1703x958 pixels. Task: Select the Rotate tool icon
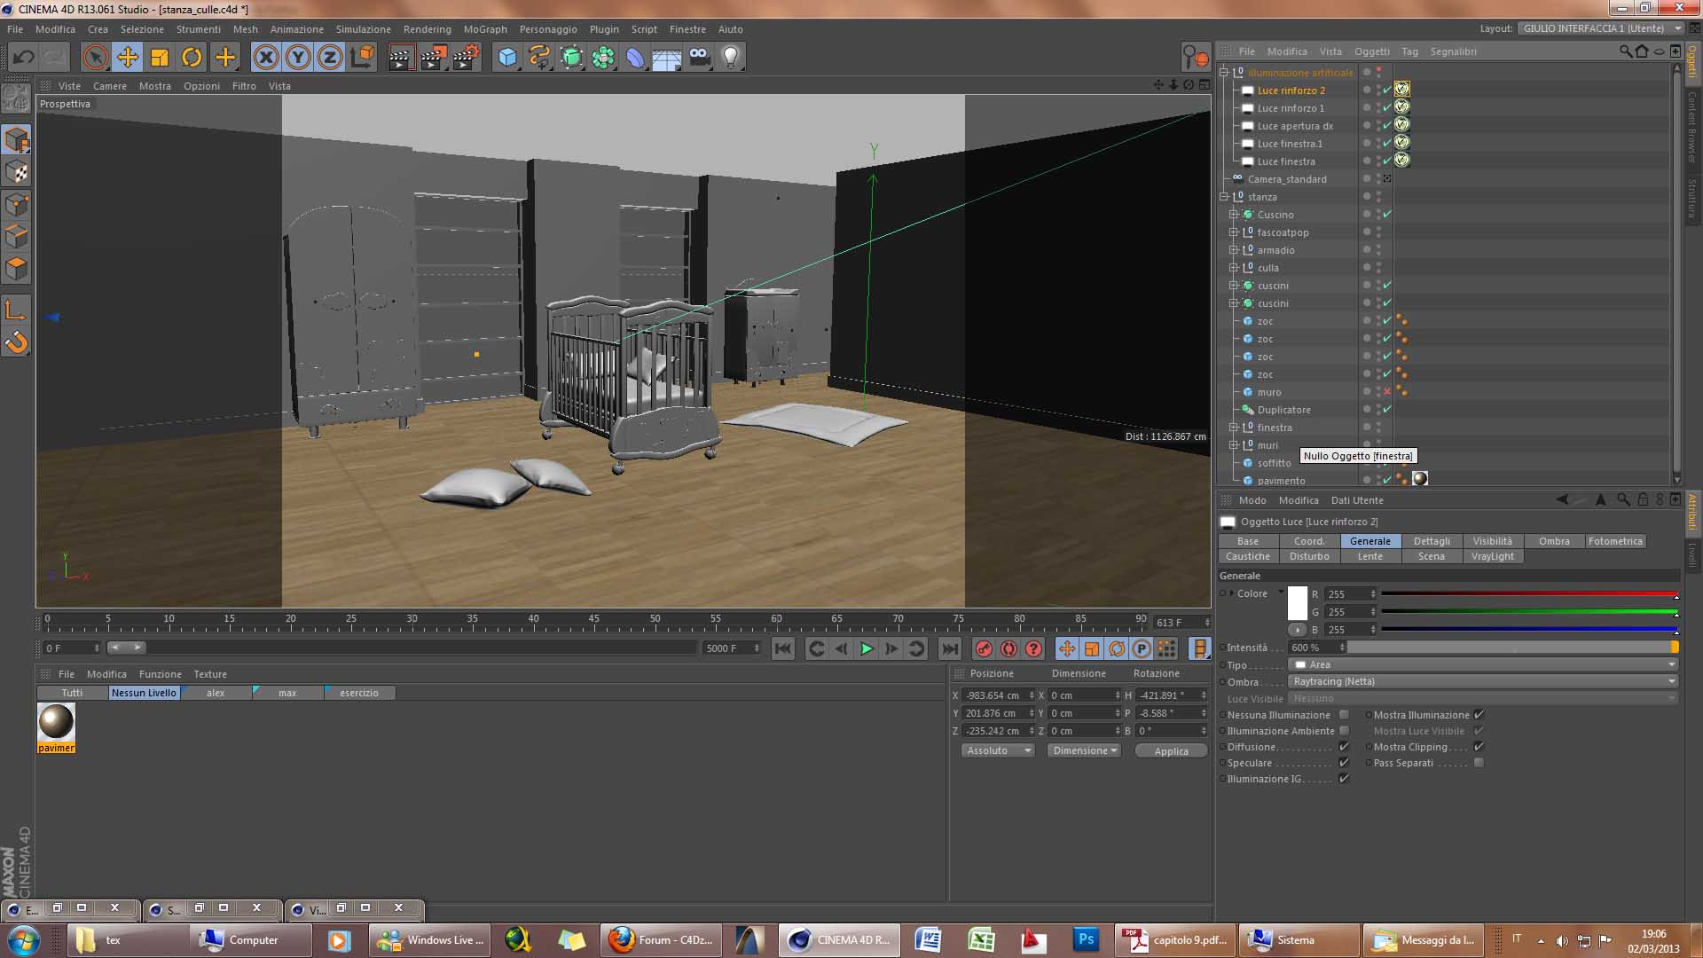point(192,58)
